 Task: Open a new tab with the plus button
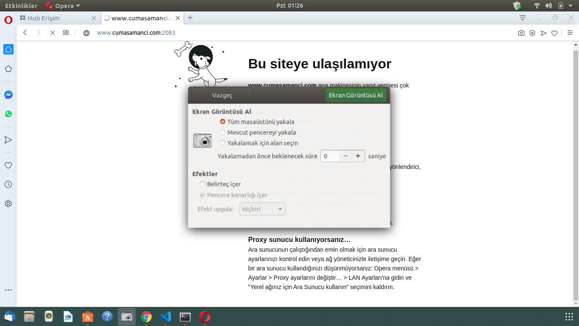[190, 18]
